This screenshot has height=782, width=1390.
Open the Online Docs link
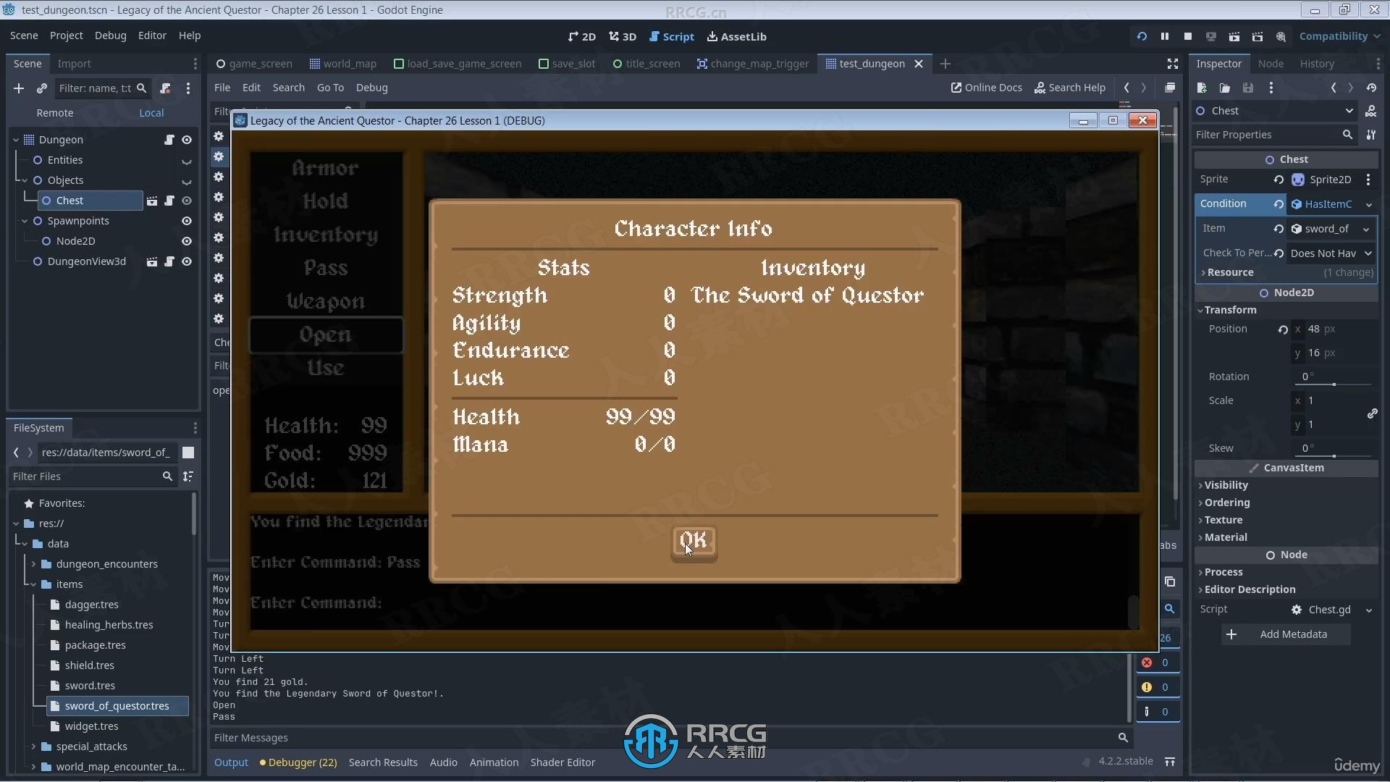click(986, 88)
